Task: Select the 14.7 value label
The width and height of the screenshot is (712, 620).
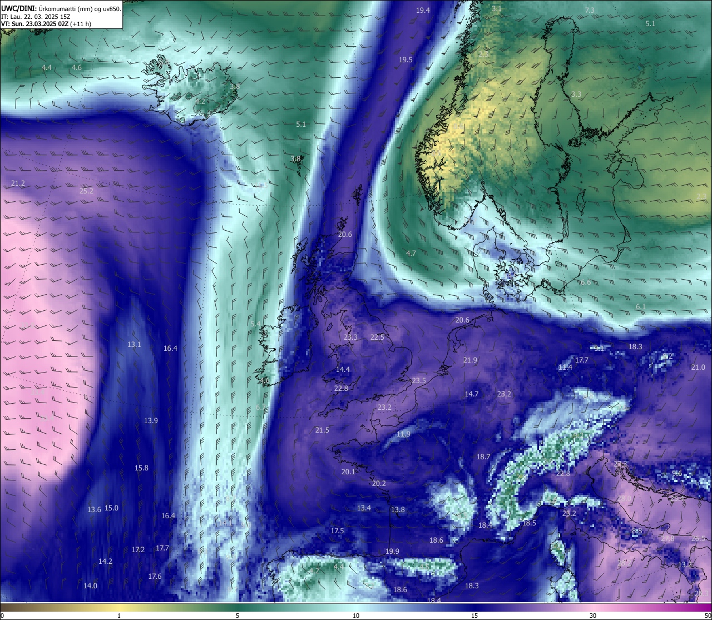Action: (471, 394)
